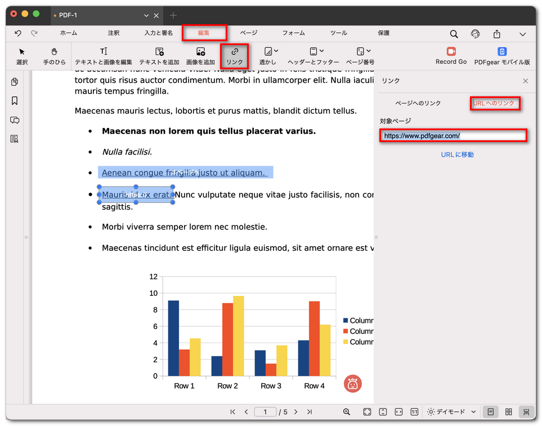Open the bookmarks sidebar panel

pos(15,101)
